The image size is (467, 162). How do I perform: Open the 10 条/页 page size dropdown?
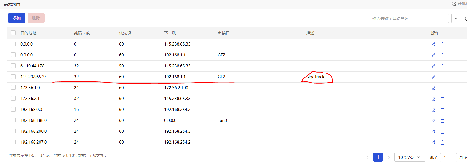409,157
